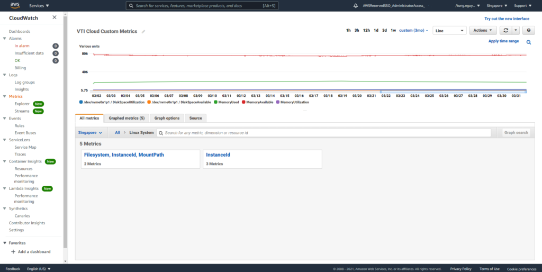Image resolution: width=542 pixels, height=272 pixels.
Task: Toggle DiskSpaceUtilization blue legend swatch
Action: pos(81,102)
